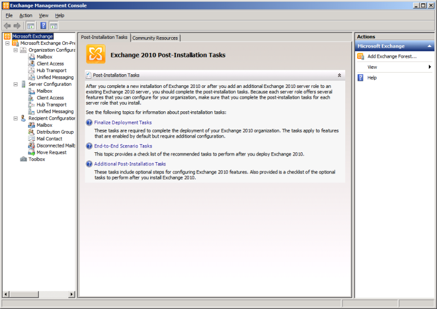Click the Help toolbar icon
The image size is (437, 309).
43,26
